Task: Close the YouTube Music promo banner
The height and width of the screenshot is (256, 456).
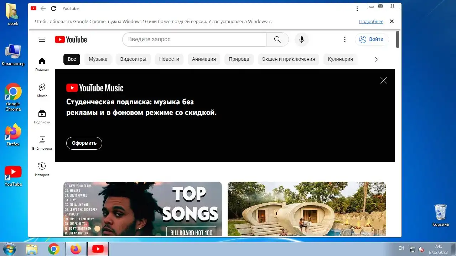Action: coord(384,80)
